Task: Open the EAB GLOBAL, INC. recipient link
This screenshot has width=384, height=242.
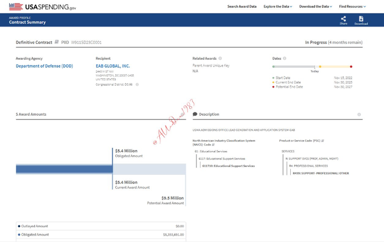Action: pos(113,66)
